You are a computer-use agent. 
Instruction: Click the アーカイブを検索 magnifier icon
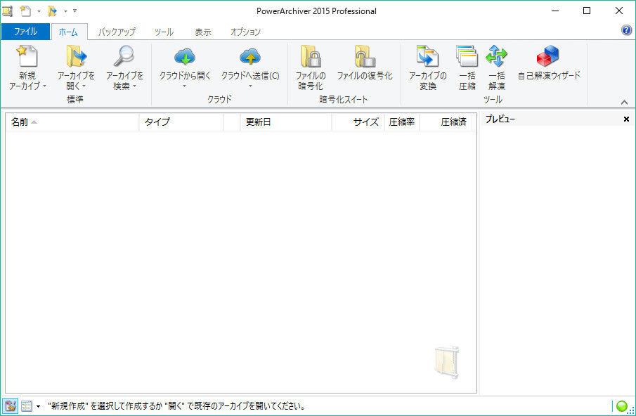(124, 56)
